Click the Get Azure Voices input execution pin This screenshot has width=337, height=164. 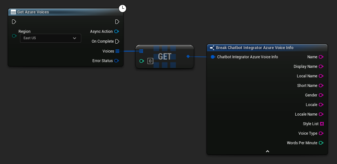click(x=14, y=22)
